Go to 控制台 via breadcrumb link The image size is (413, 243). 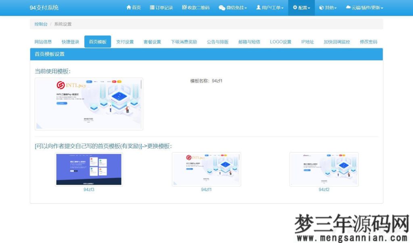coord(40,24)
